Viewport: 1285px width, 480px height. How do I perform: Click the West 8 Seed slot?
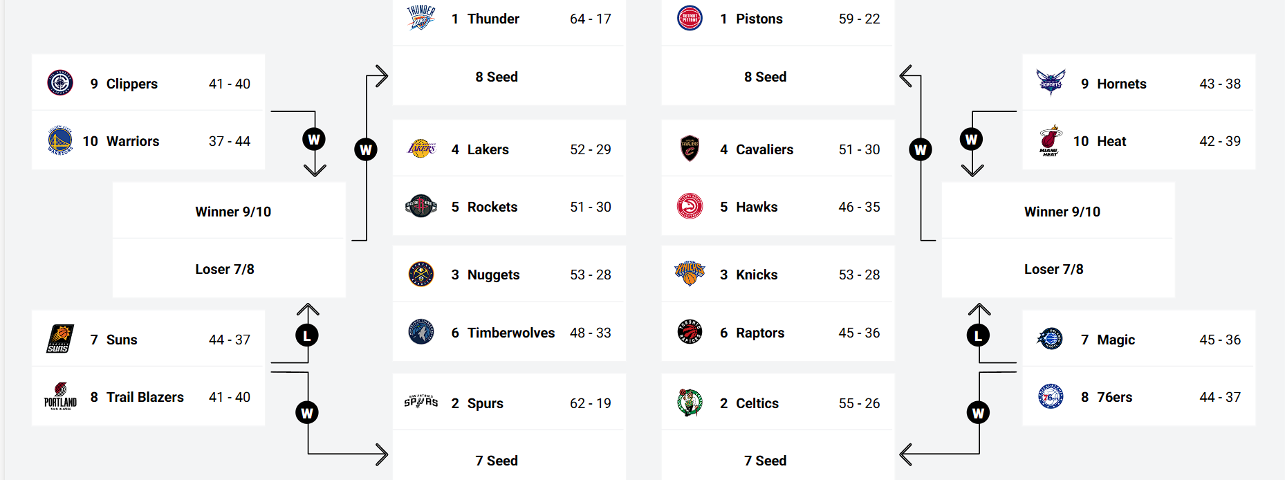(497, 77)
